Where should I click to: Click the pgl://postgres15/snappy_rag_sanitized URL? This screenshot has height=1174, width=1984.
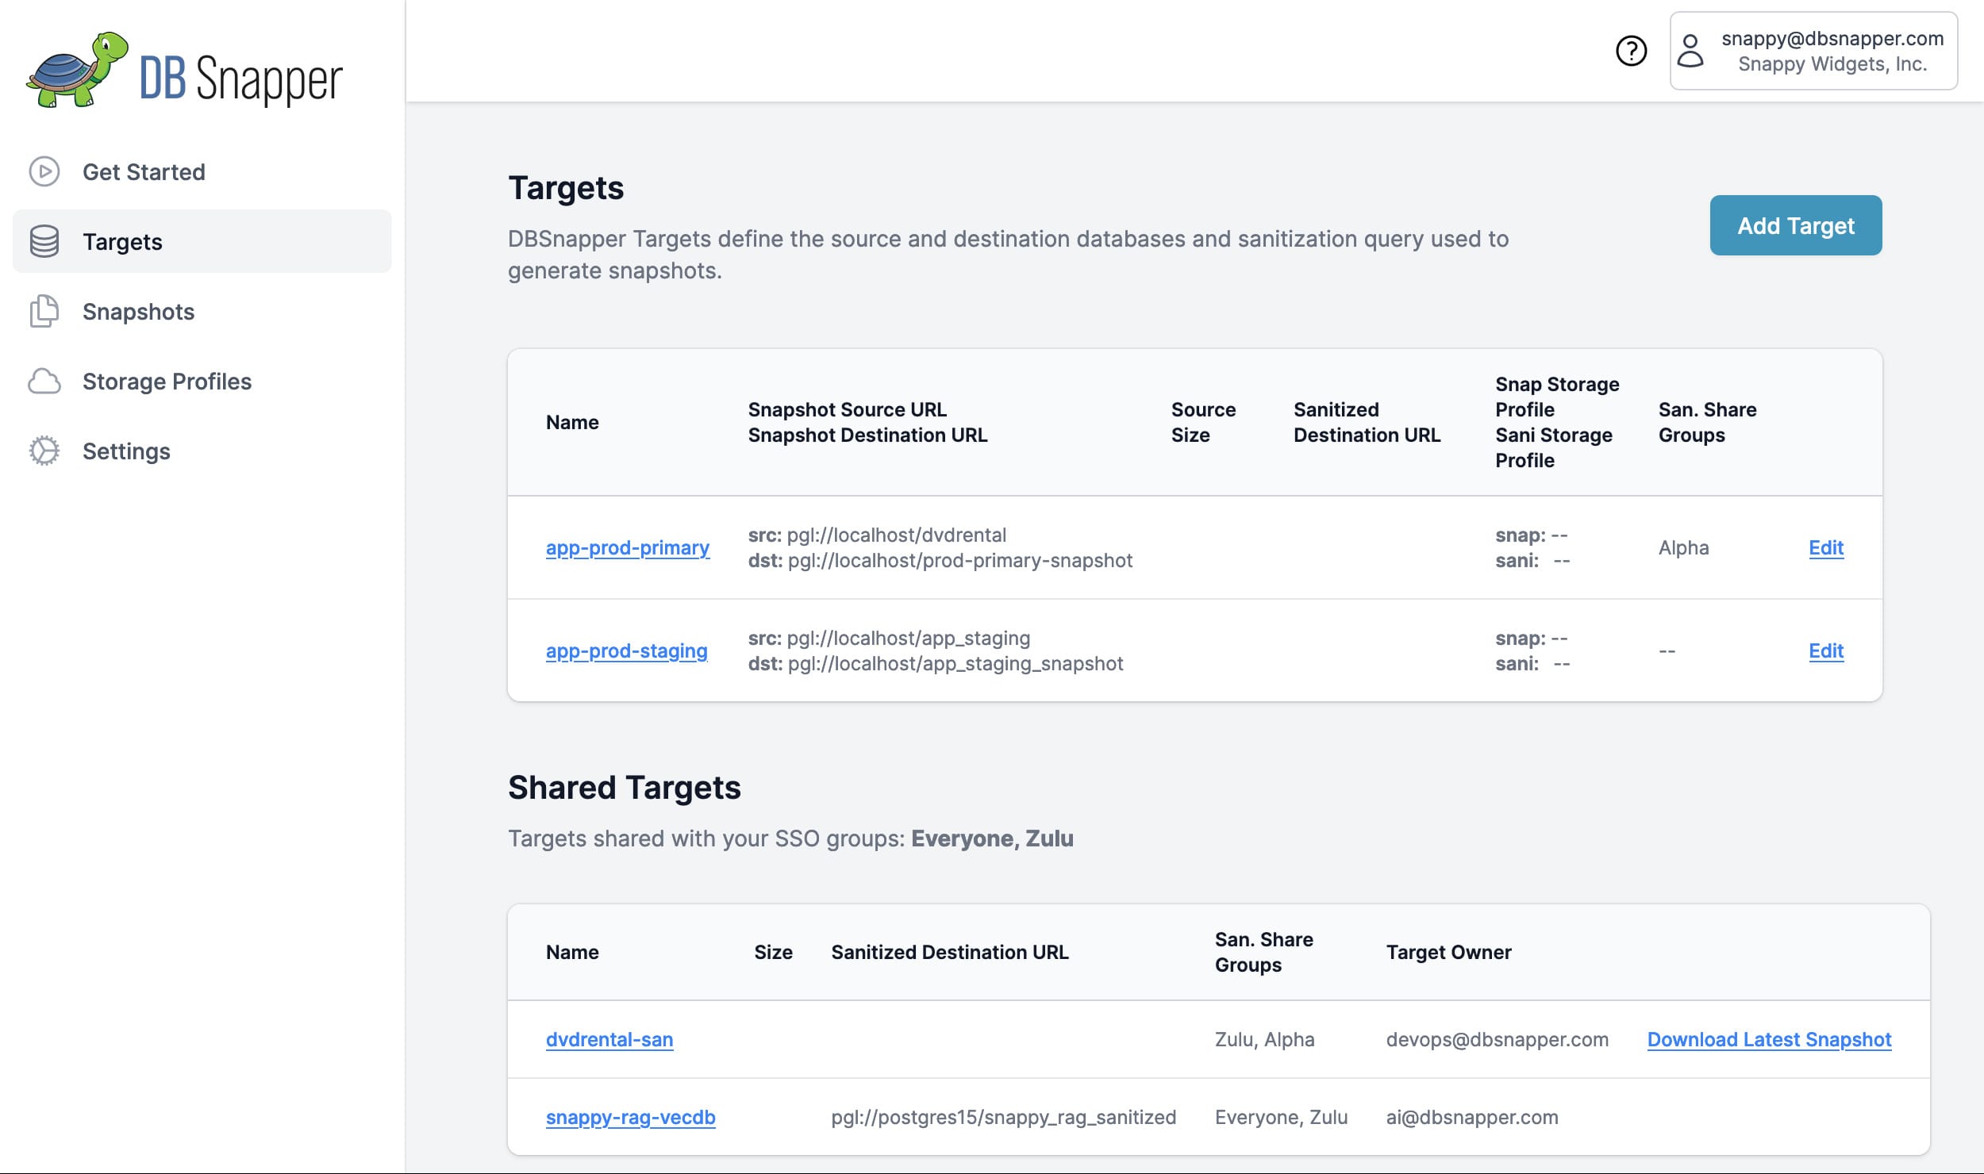pyautogui.click(x=1003, y=1117)
